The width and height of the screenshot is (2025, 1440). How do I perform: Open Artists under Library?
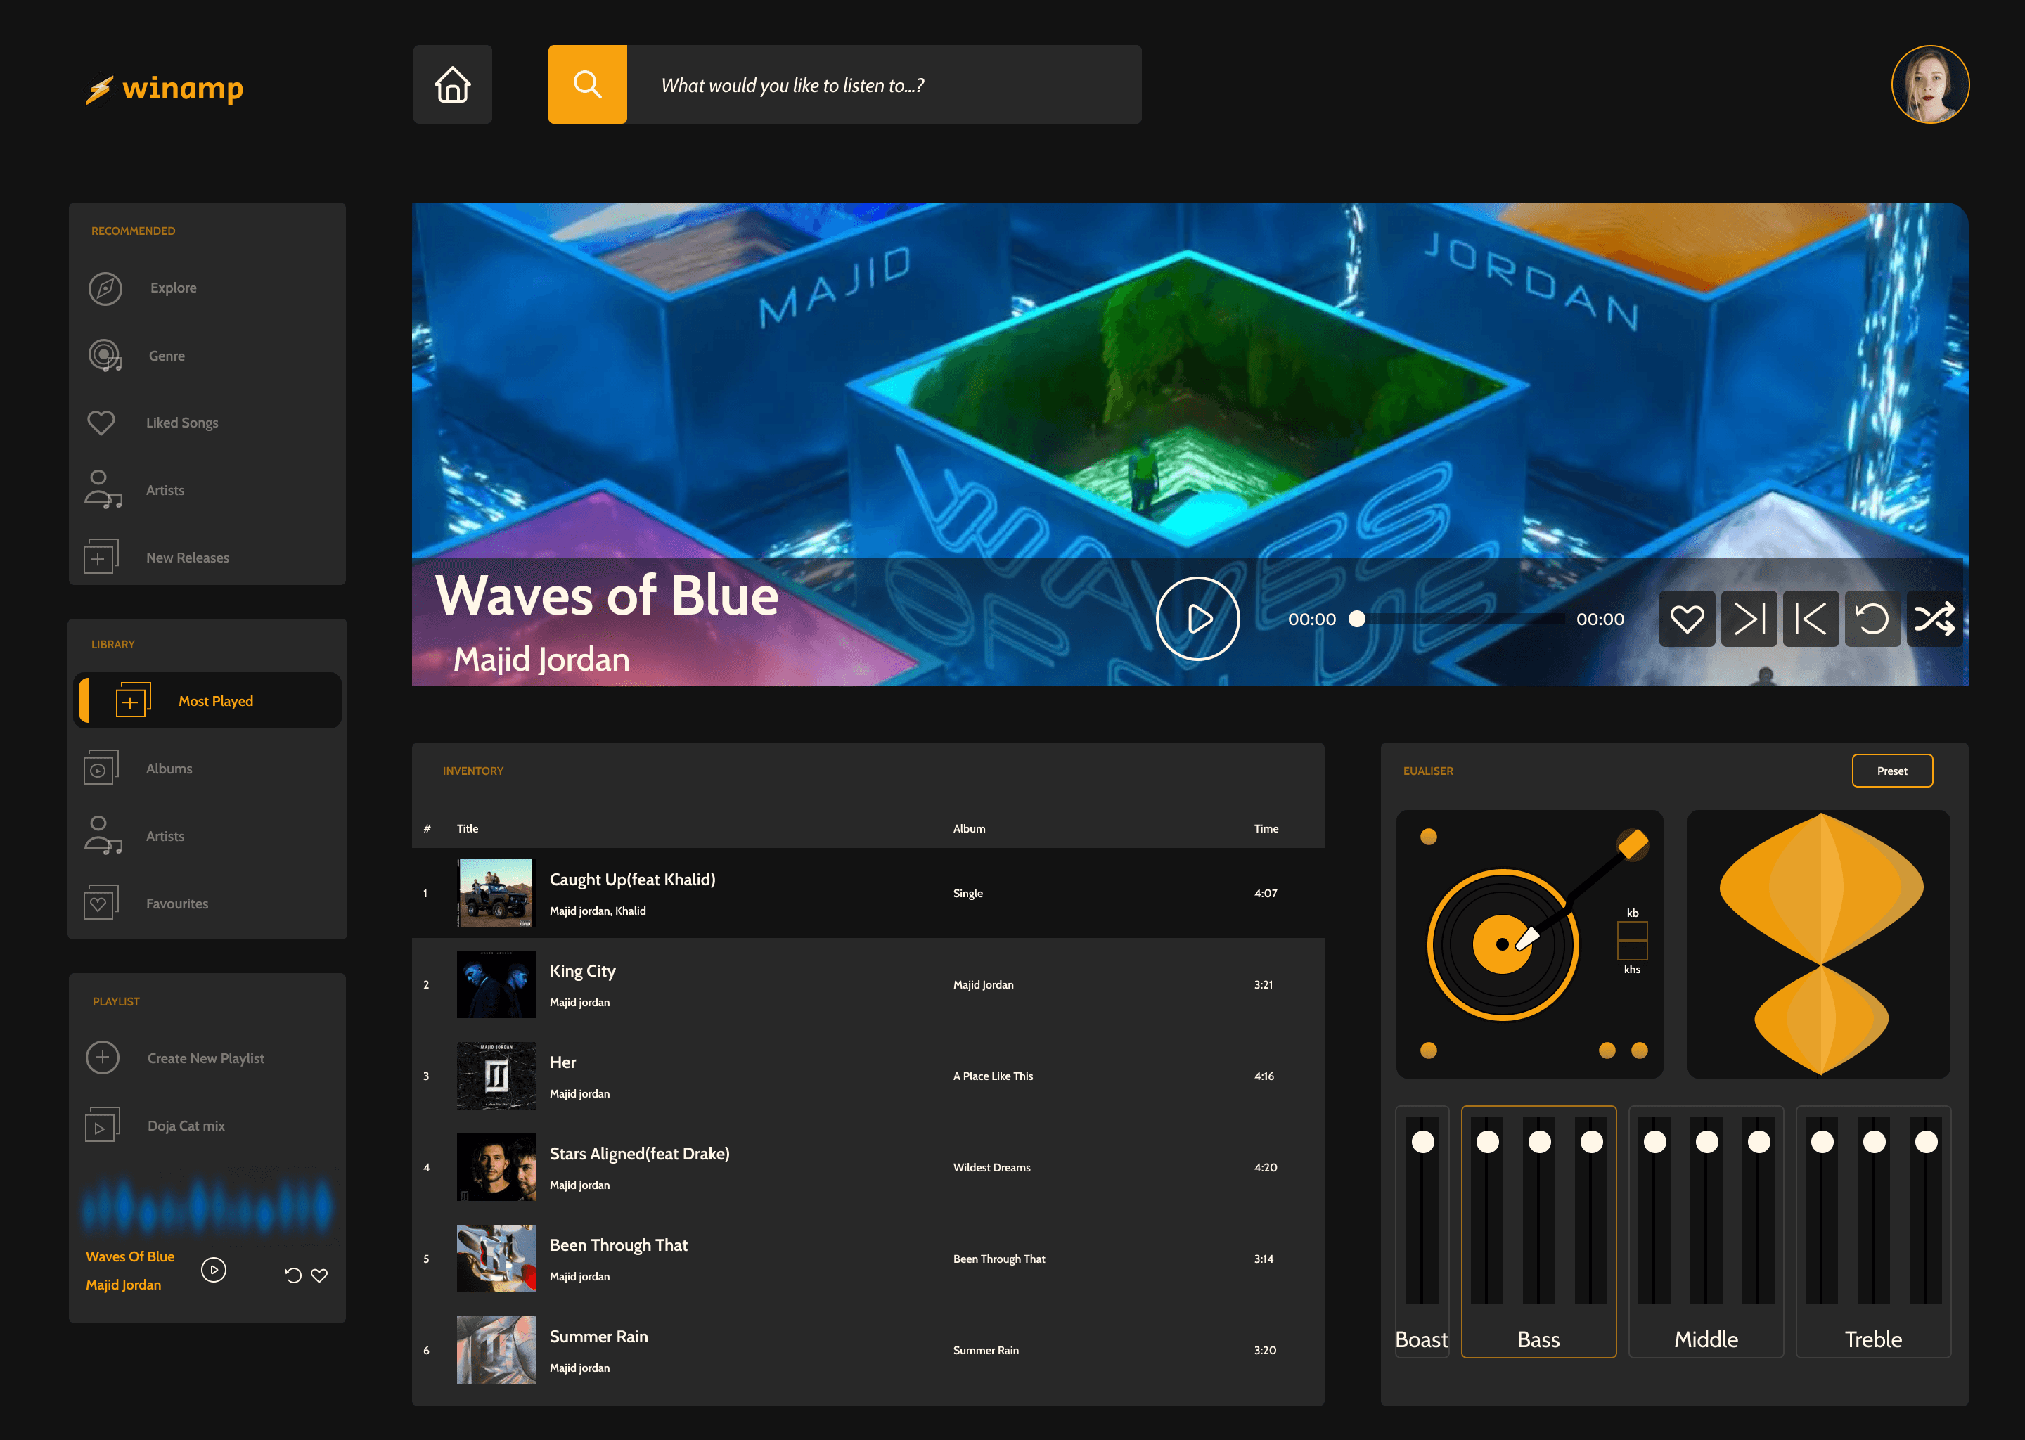tap(165, 836)
